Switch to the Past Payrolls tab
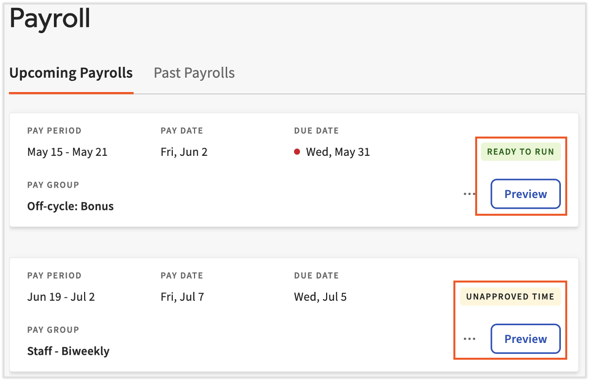 pos(194,73)
